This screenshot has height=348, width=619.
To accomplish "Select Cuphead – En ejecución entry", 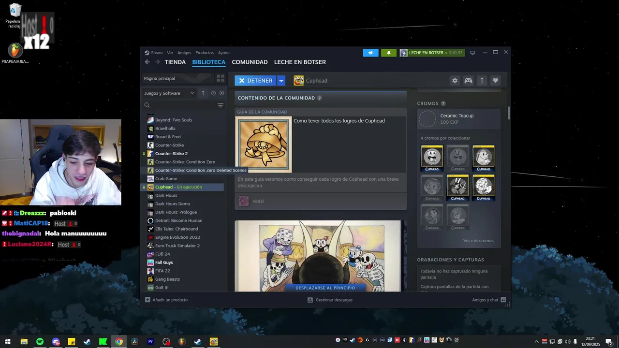I will [183, 187].
